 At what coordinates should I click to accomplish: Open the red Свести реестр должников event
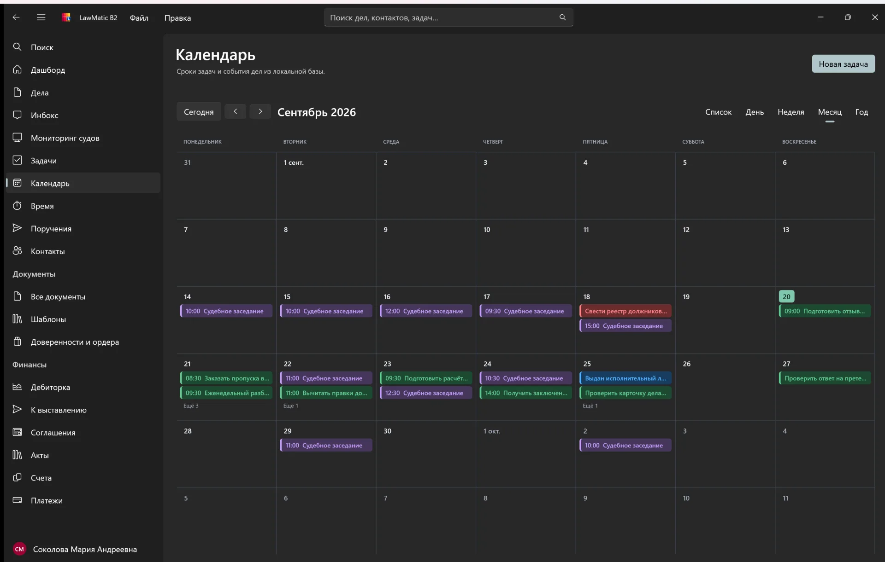click(625, 311)
